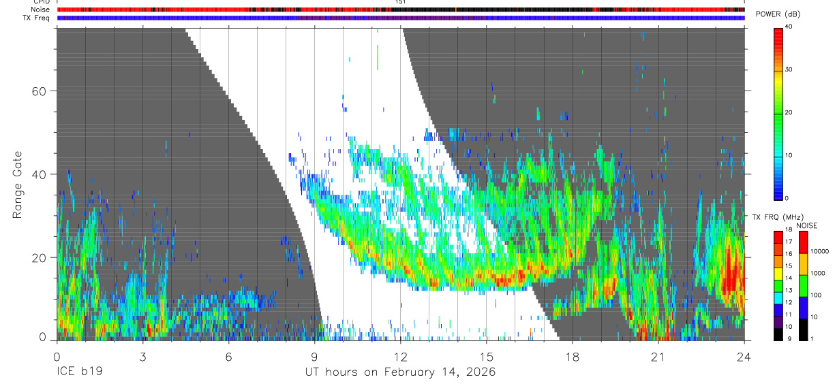Click the '100' tick on NOISE legend
The width and height of the screenshot is (837, 386).
[815, 295]
